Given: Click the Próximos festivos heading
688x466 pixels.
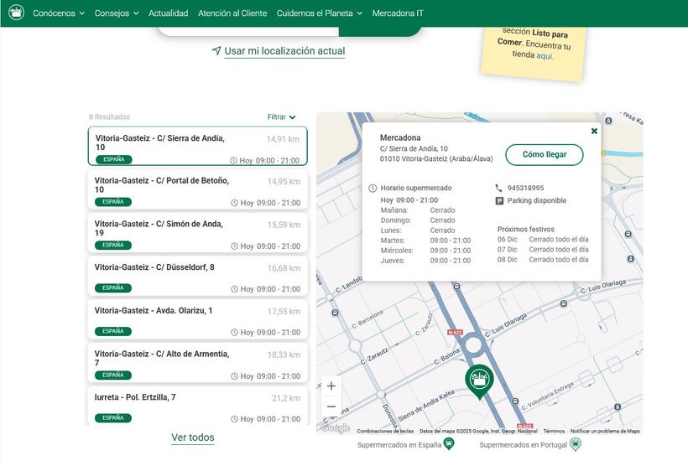Looking at the screenshot, I should tap(526, 230).
